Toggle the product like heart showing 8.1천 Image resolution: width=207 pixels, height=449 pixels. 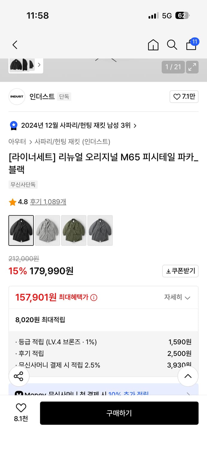pos(19,411)
